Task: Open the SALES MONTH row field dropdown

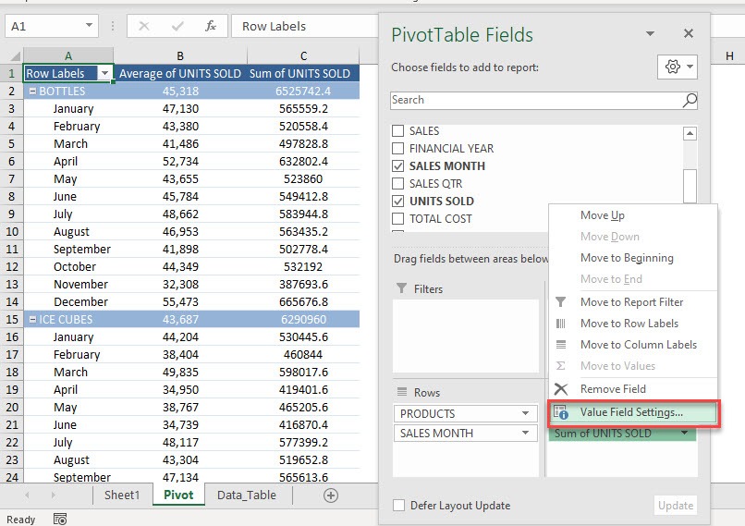Action: (x=525, y=433)
